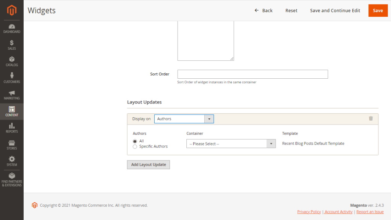Select the All authors radio button

tap(135, 141)
